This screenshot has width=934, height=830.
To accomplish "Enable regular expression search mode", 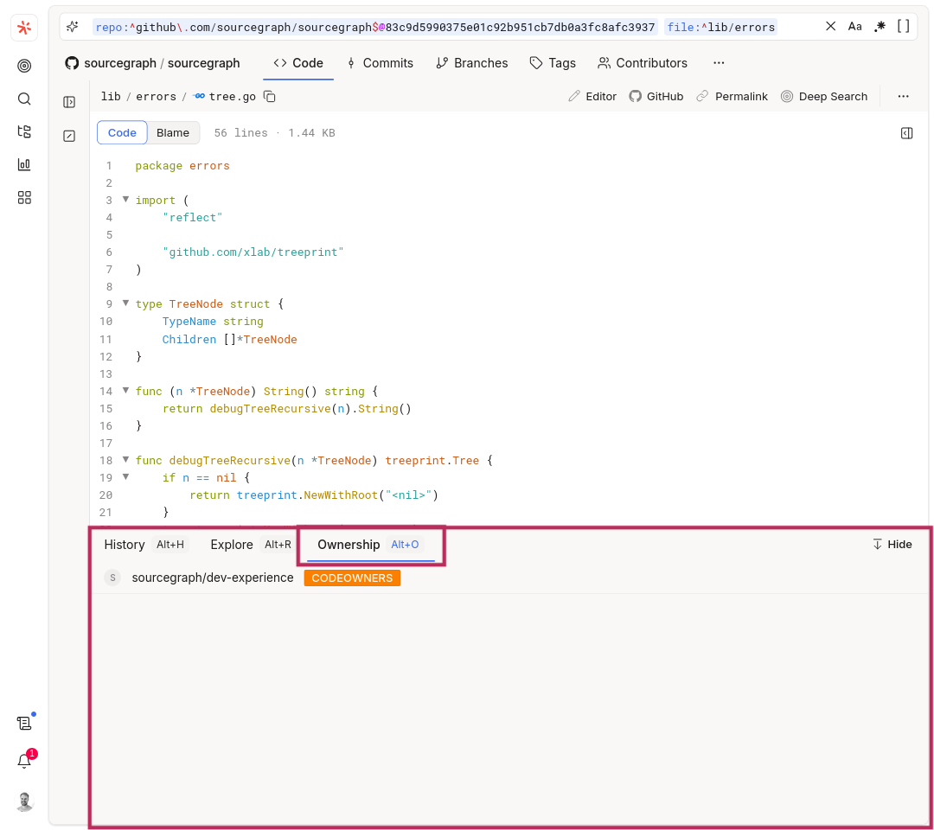I will tap(879, 27).
